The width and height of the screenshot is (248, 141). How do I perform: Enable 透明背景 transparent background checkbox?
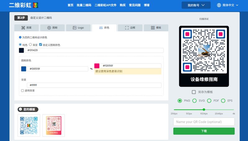pyautogui.click(x=22, y=91)
